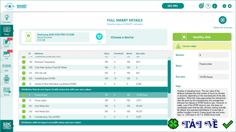Select Number of Error Information Log Entries row
The image size is (236, 132).
click(x=93, y=84)
